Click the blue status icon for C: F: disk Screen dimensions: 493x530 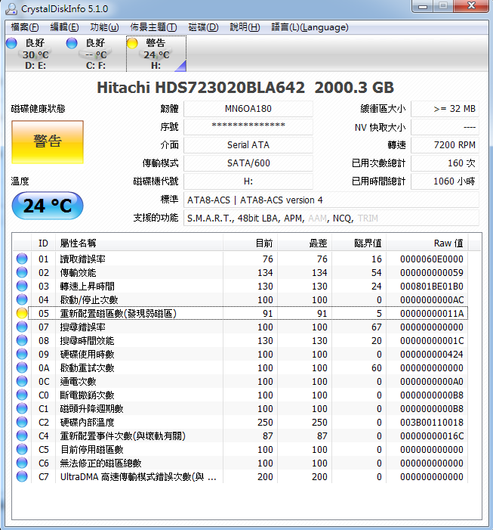pos(72,43)
